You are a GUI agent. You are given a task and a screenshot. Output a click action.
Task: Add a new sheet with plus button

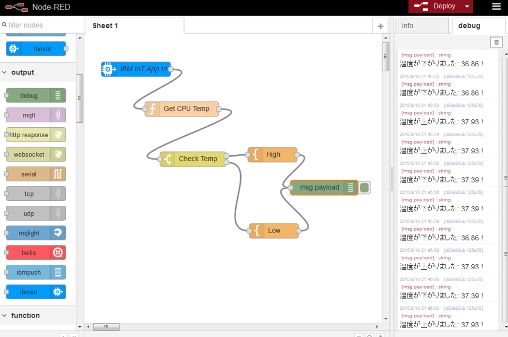381,26
